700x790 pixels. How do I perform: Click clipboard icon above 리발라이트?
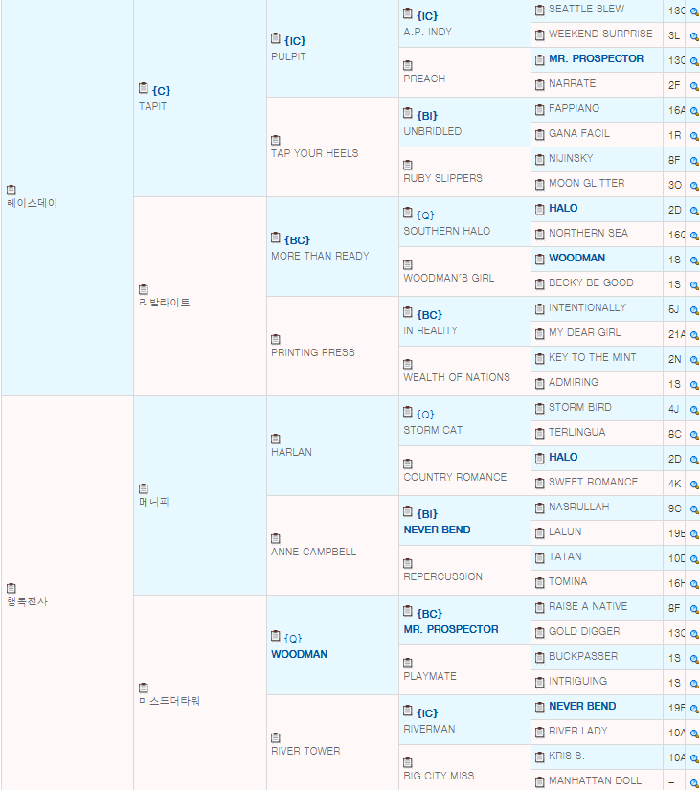(143, 290)
